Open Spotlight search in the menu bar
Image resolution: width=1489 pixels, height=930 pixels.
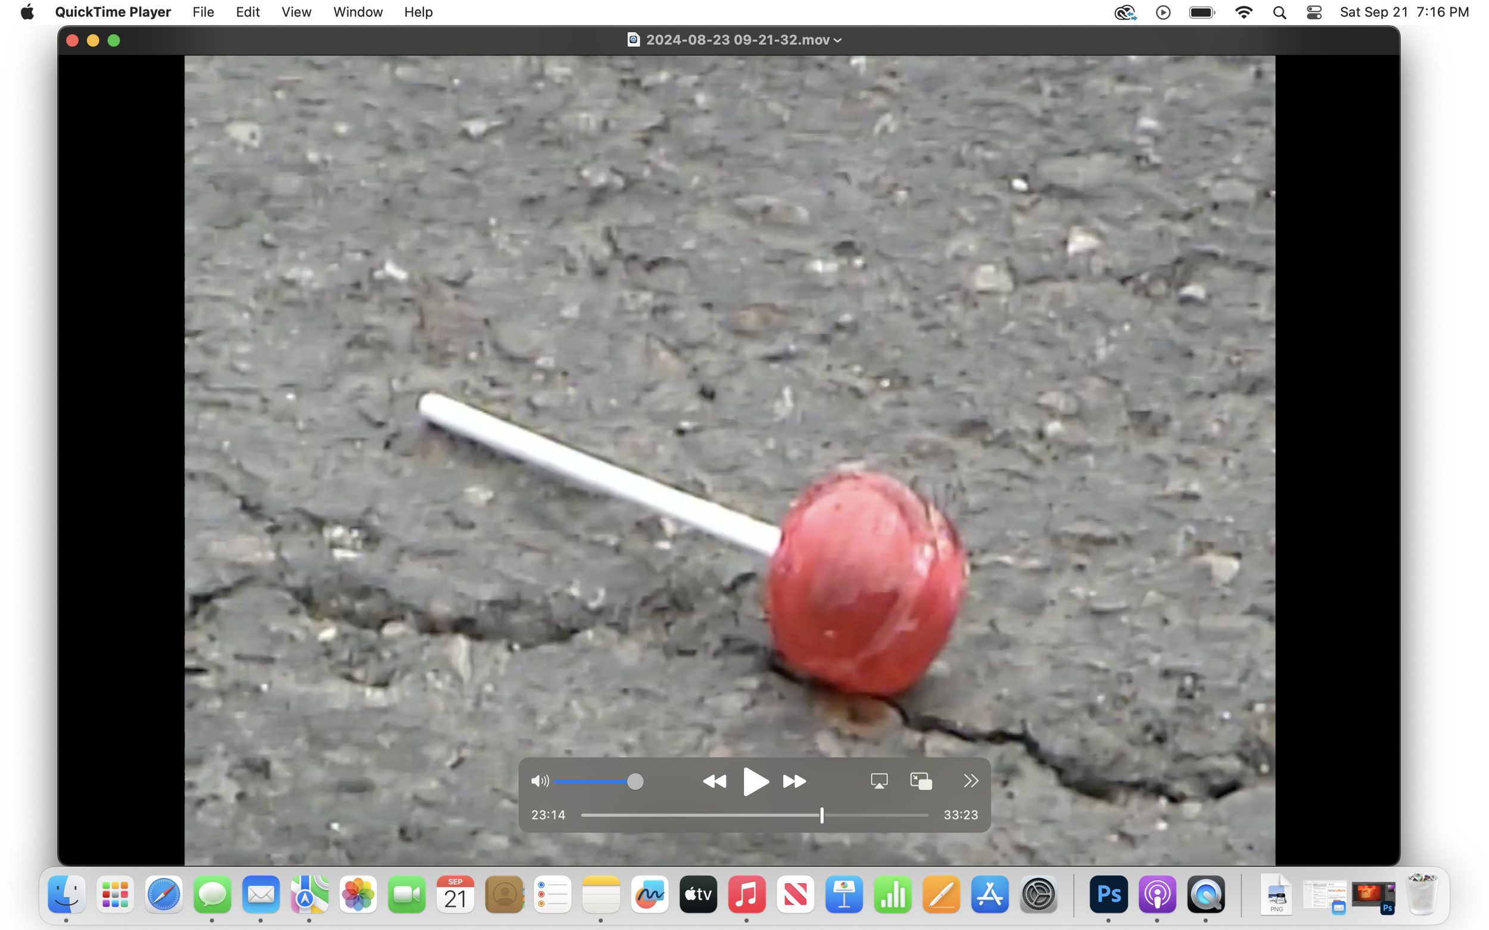point(1279,12)
